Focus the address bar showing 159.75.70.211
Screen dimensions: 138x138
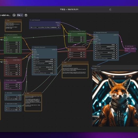69,10
